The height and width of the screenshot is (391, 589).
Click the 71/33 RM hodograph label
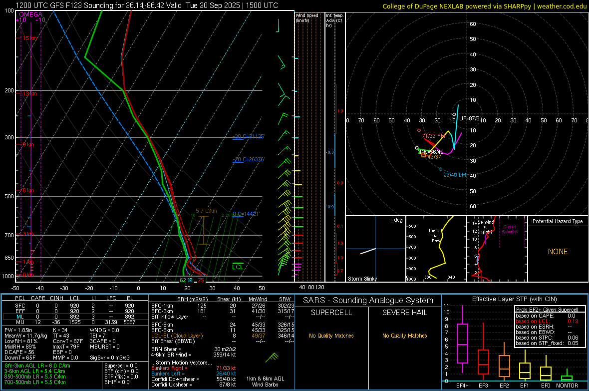point(433,136)
